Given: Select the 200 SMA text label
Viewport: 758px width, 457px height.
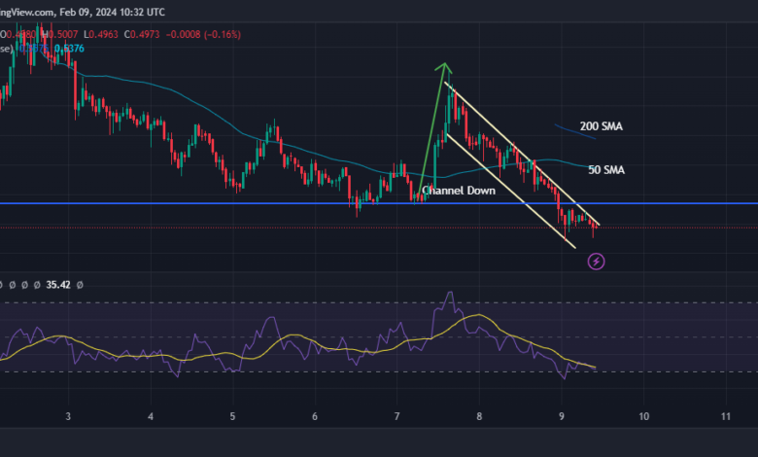Looking at the screenshot, I should (602, 127).
